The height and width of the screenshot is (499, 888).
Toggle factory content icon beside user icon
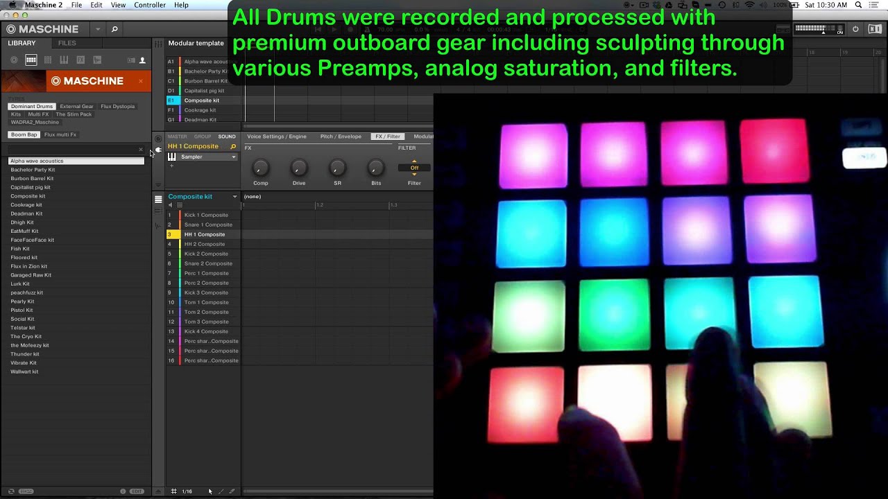click(131, 60)
